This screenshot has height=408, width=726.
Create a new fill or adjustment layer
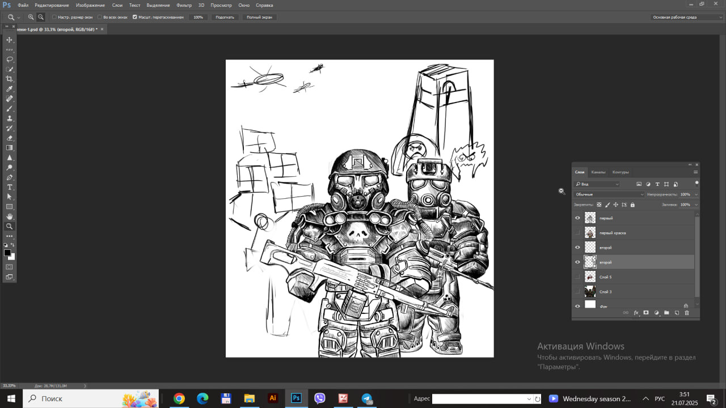(x=656, y=312)
